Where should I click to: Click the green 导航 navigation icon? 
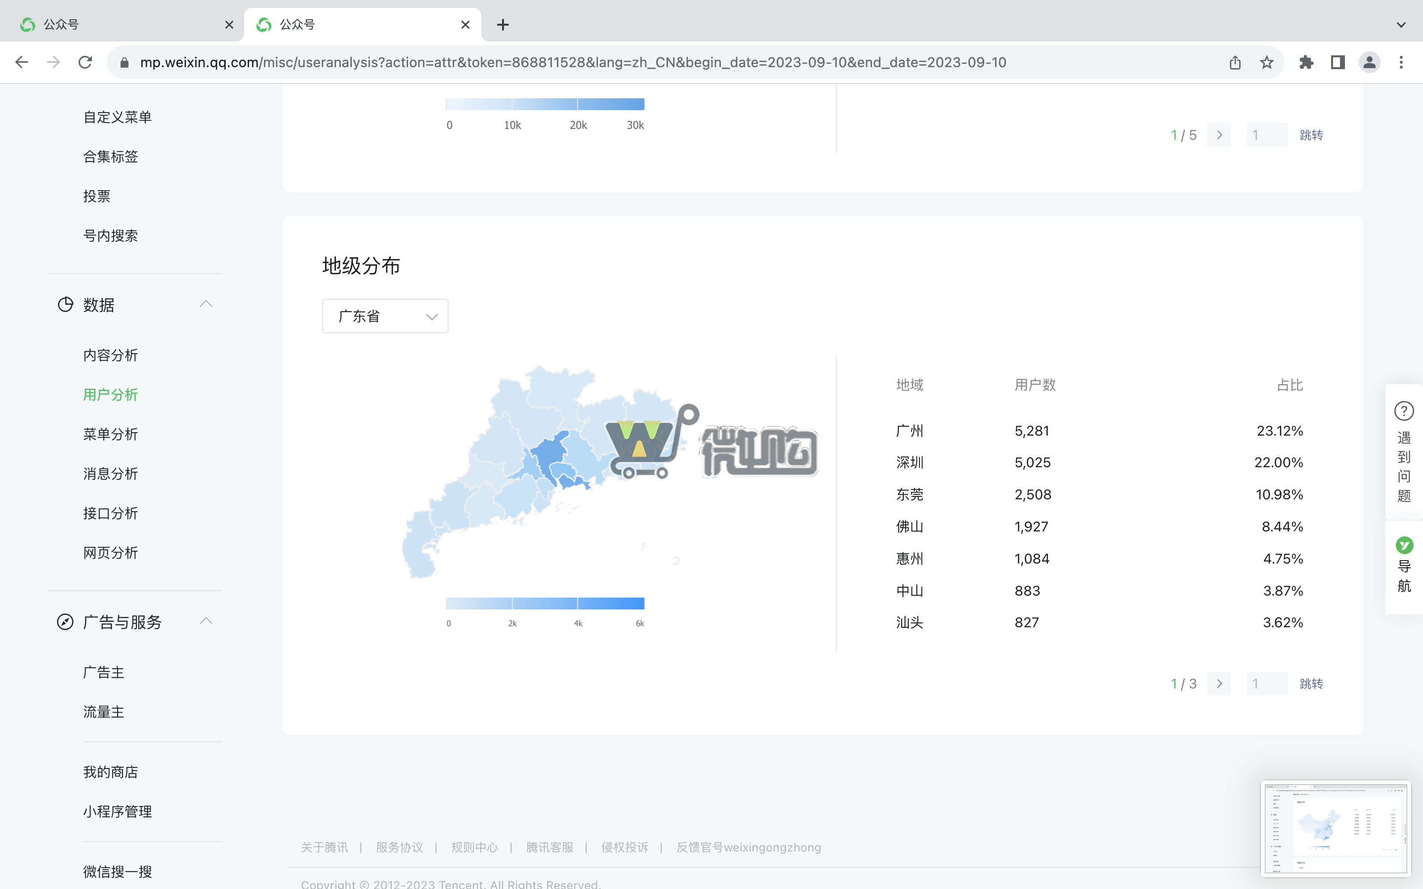(x=1404, y=545)
